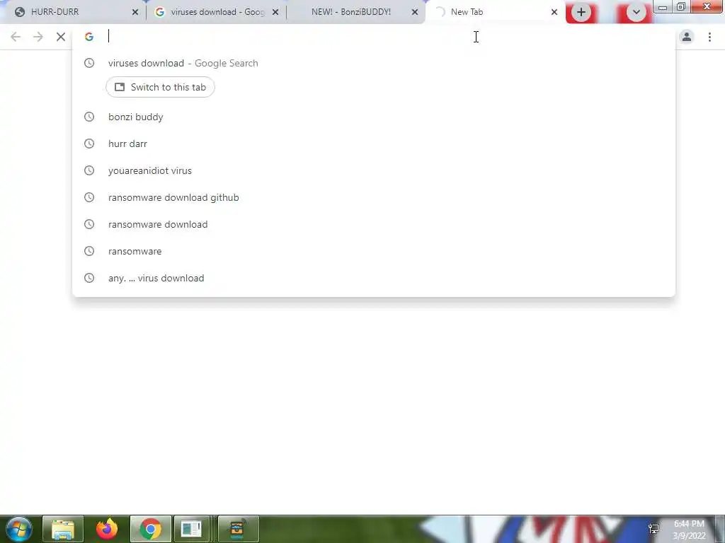Open a new tab with plus button

[x=581, y=13]
